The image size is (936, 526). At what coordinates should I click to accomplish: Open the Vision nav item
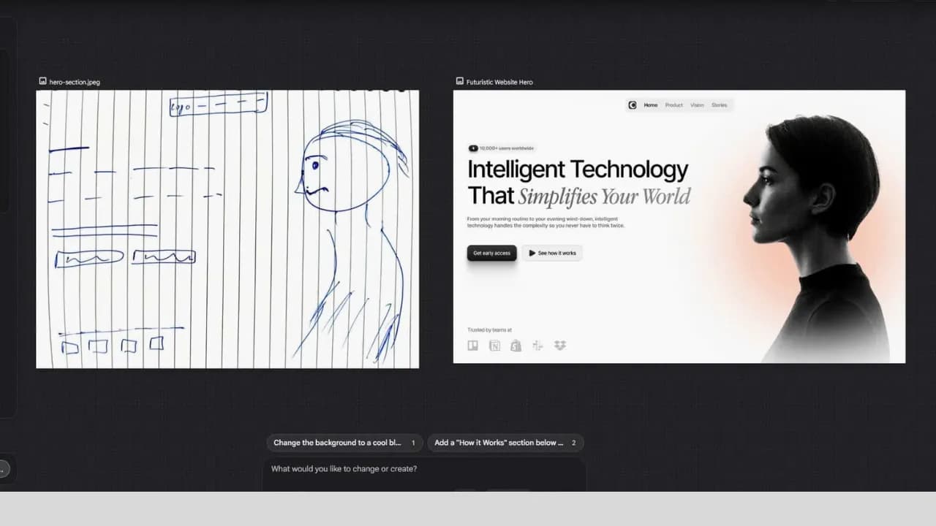(x=697, y=105)
